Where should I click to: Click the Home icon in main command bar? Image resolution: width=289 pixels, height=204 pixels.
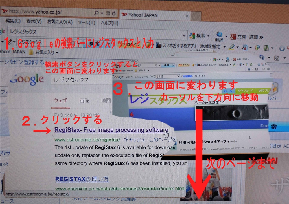click(x=262, y=57)
